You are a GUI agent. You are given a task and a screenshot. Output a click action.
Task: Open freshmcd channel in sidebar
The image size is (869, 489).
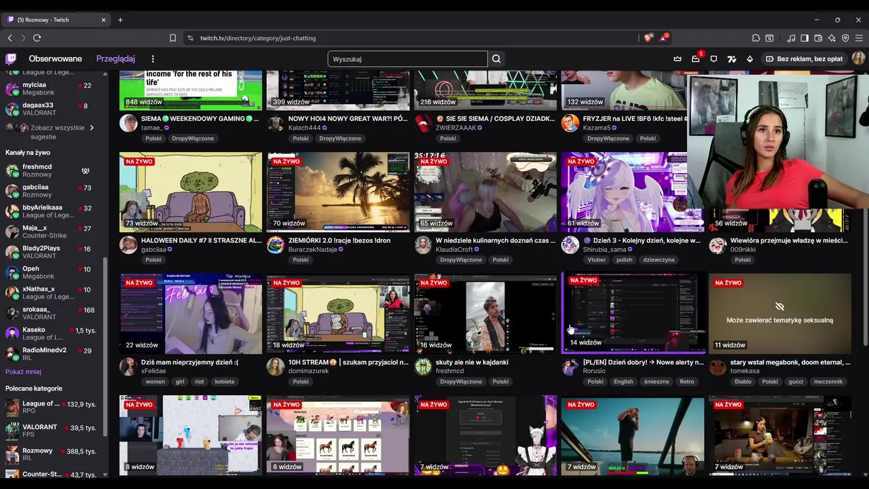(x=53, y=170)
